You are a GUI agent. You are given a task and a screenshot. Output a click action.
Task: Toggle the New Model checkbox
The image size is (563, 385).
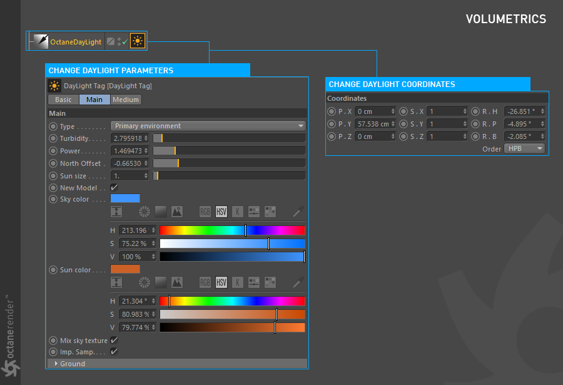click(114, 188)
